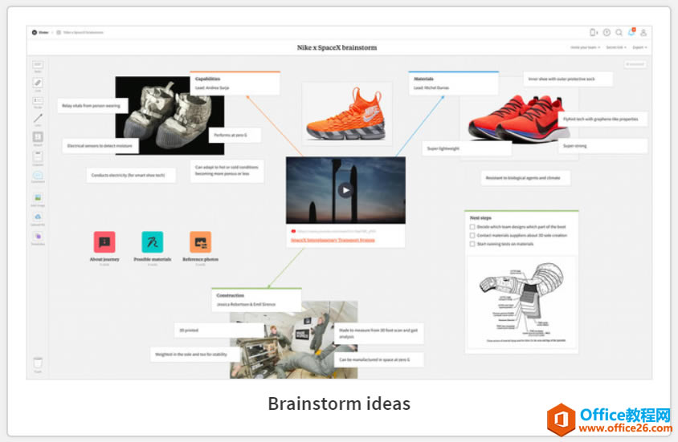Open the user account icon
The image size is (678, 442).
643,32
